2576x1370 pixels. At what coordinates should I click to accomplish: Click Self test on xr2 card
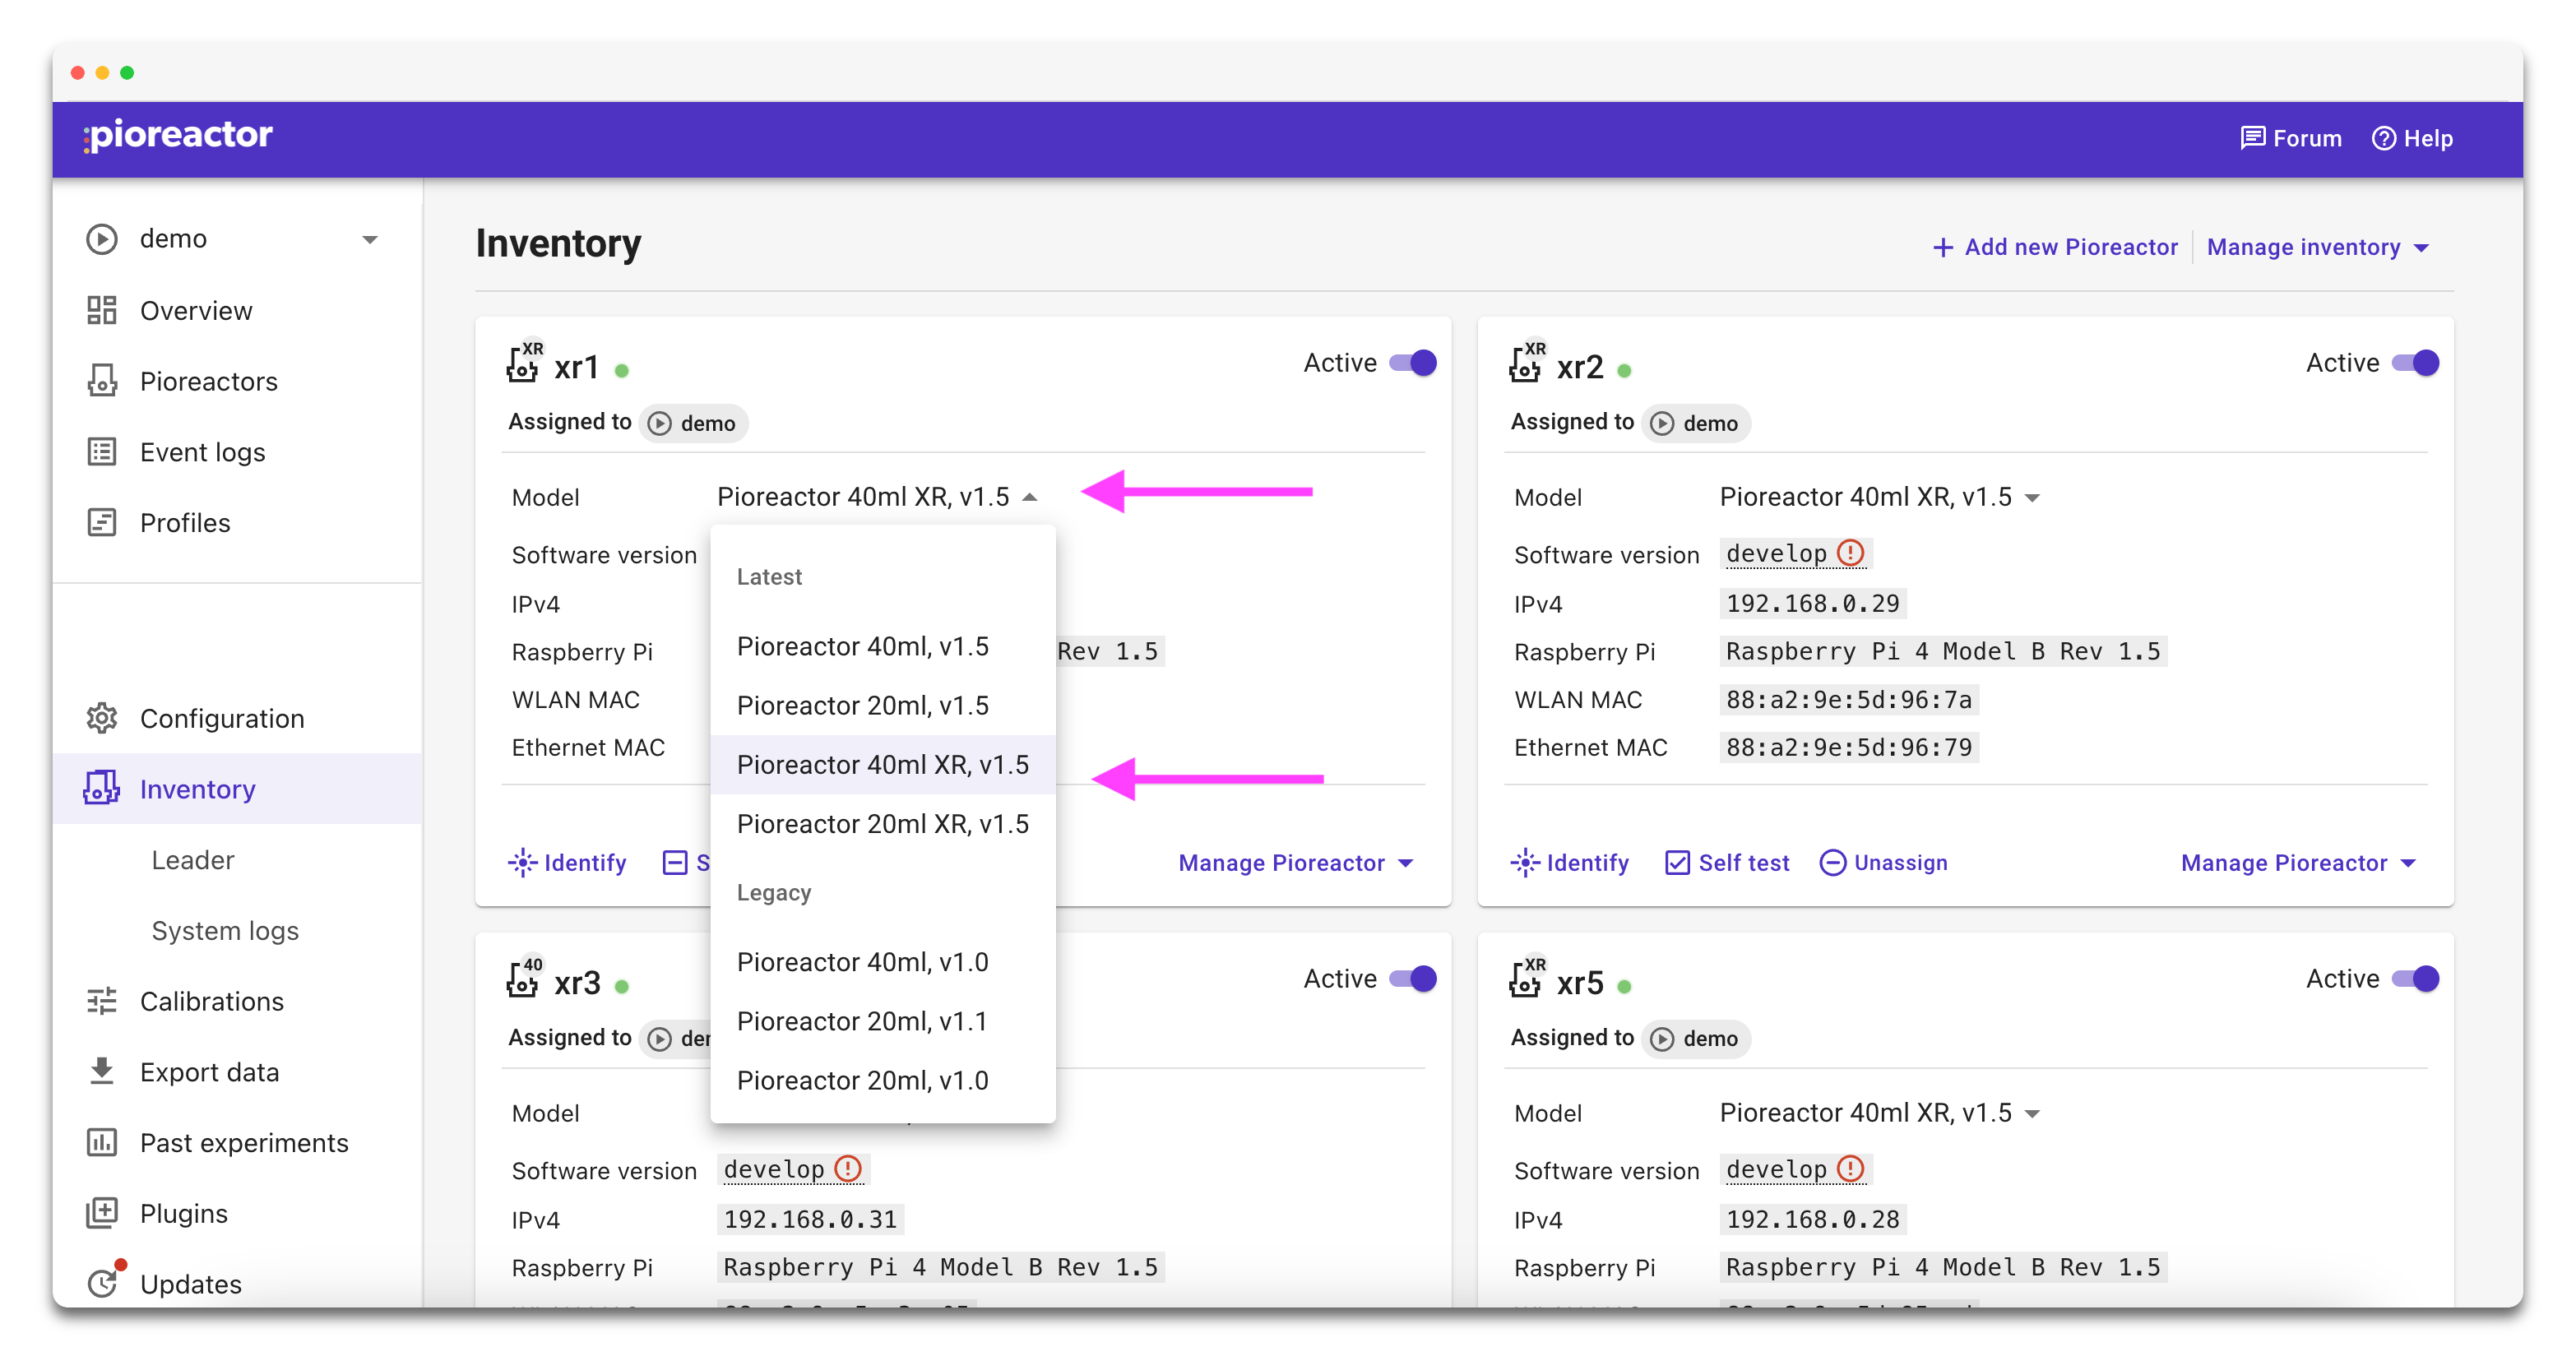1727,863
